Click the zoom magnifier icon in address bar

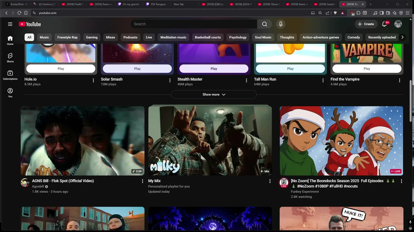[x=320, y=13]
